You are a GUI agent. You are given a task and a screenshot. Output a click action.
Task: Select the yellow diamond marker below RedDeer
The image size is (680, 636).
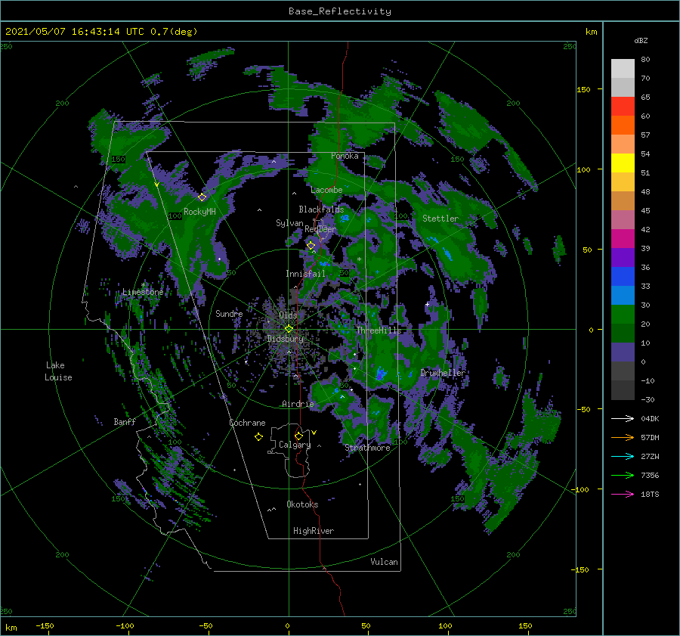point(311,246)
